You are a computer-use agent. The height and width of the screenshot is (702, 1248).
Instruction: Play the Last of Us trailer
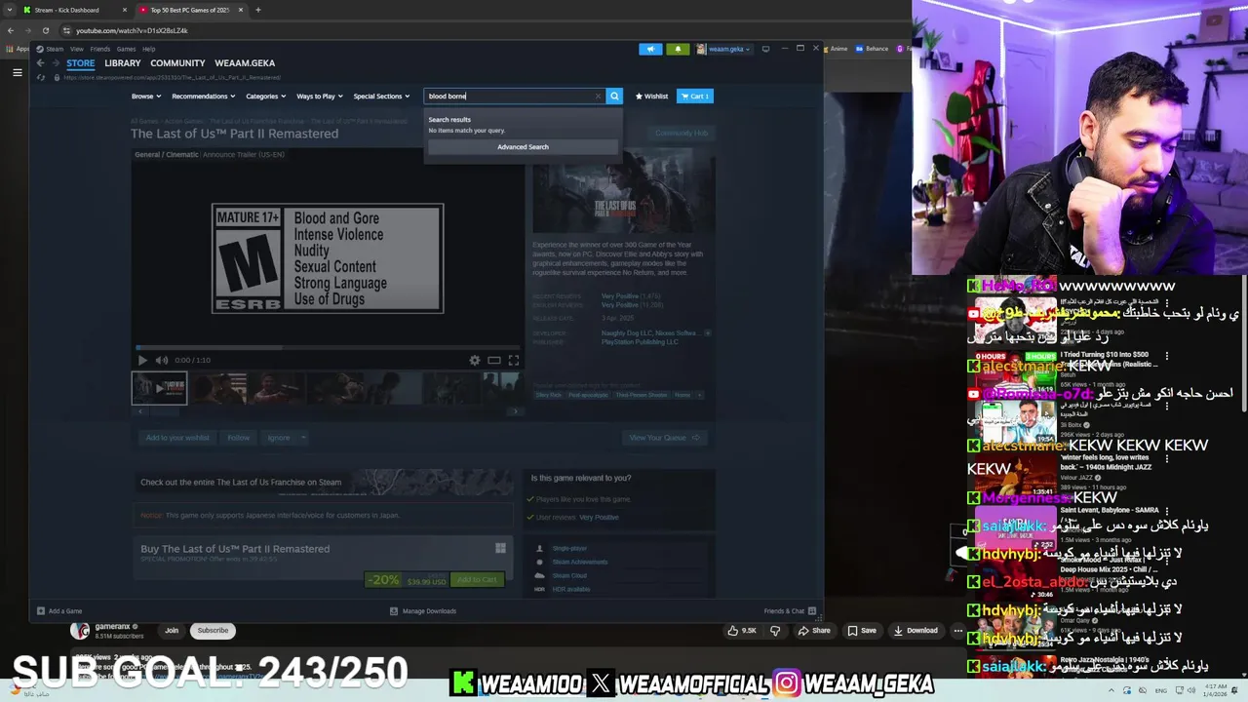pos(142,360)
